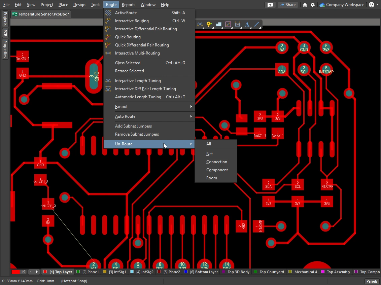Click the Interactive Length Tuning toolbar icon
Screen dimensions: 381x285
tap(200, 24)
